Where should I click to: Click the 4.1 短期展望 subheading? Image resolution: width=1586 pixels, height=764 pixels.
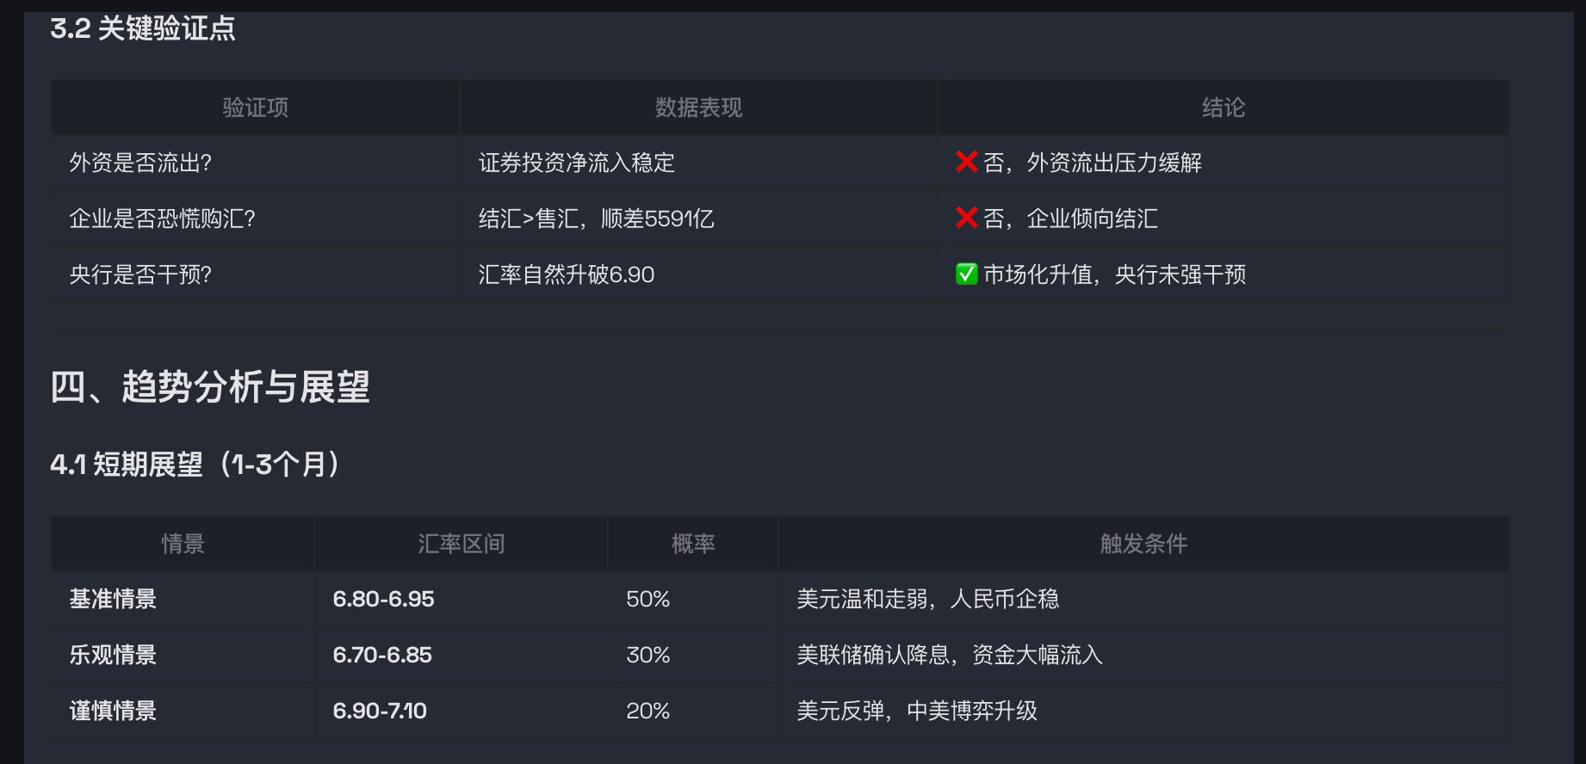click(x=195, y=465)
